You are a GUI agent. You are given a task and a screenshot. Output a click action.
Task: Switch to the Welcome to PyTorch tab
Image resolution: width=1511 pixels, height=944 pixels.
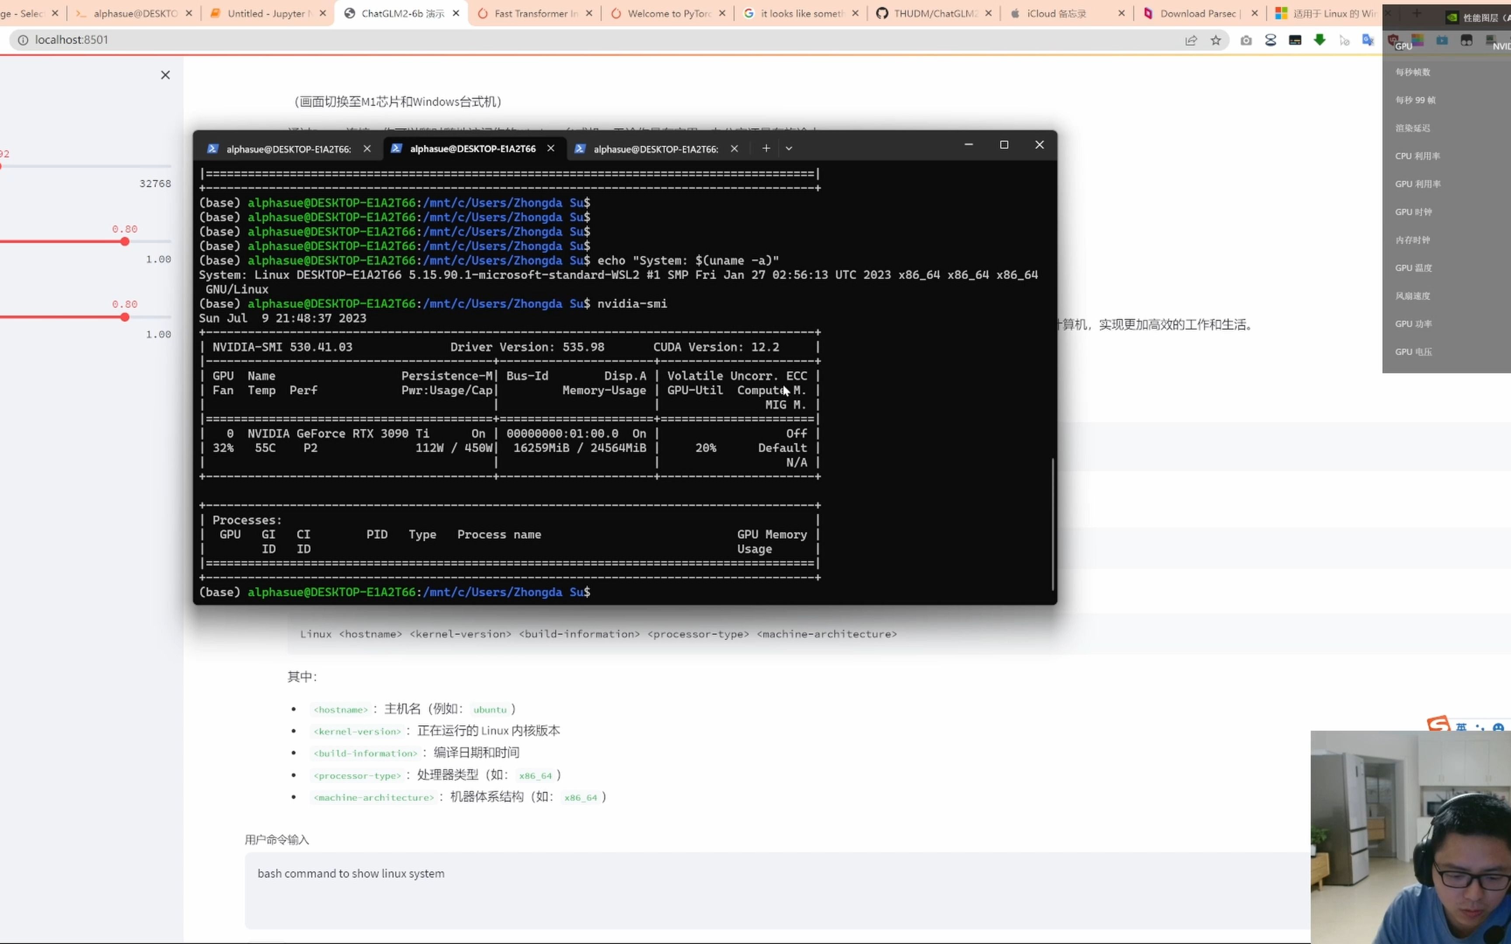pyautogui.click(x=668, y=13)
